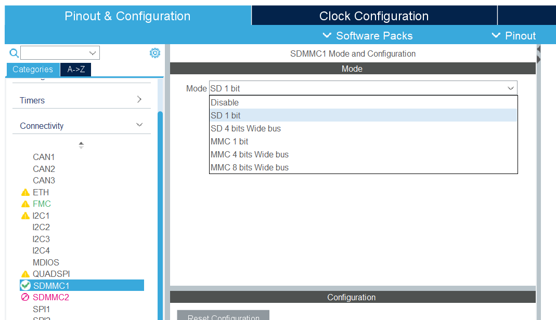Image resolution: width=556 pixels, height=320 pixels.
Task: Click the ETH warning icon
Action: click(x=25, y=193)
